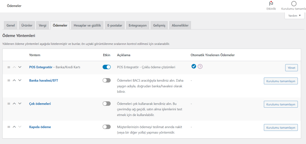Click drag handle for POS Entegratör row

[9, 67]
